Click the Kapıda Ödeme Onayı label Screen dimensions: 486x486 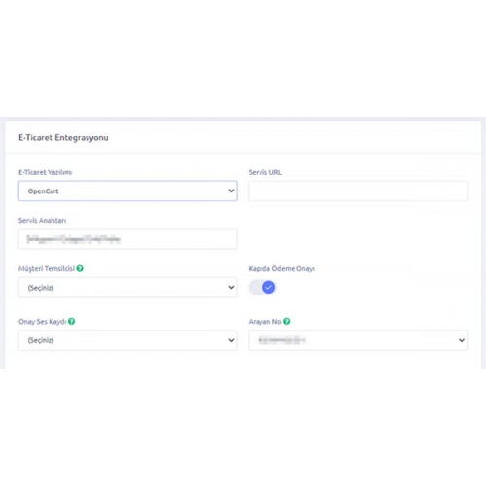coord(281,268)
